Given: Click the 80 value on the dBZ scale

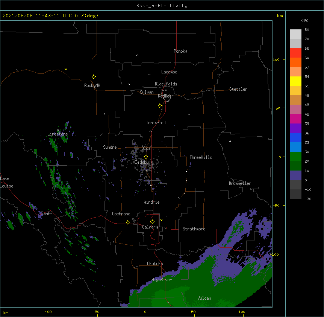Looking at the screenshot, I should pyautogui.click(x=307, y=30).
